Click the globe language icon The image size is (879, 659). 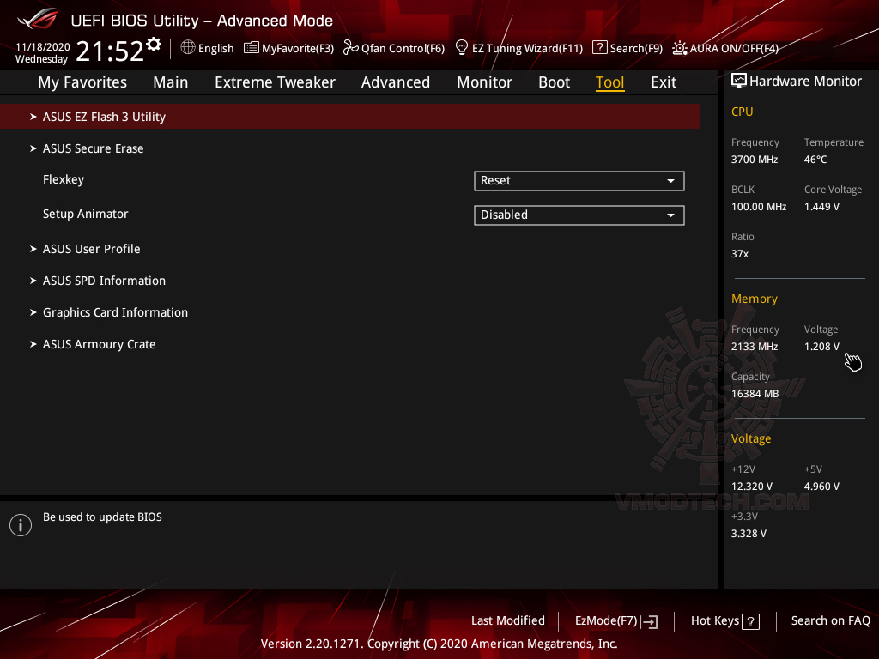coord(188,48)
